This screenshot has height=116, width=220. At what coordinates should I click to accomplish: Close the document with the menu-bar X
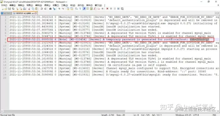pyautogui.click(x=218, y=5)
